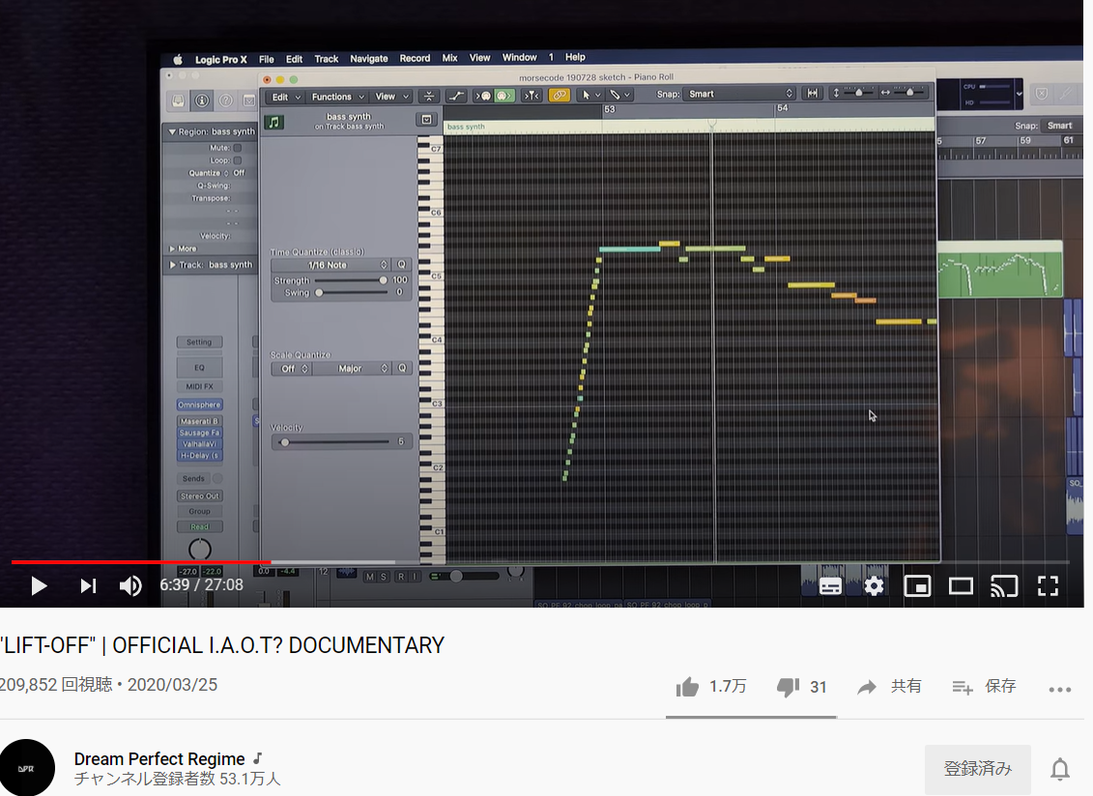This screenshot has height=796, width=1093.
Task: Open the Piano Roll Edit dropdown
Action: [x=286, y=97]
